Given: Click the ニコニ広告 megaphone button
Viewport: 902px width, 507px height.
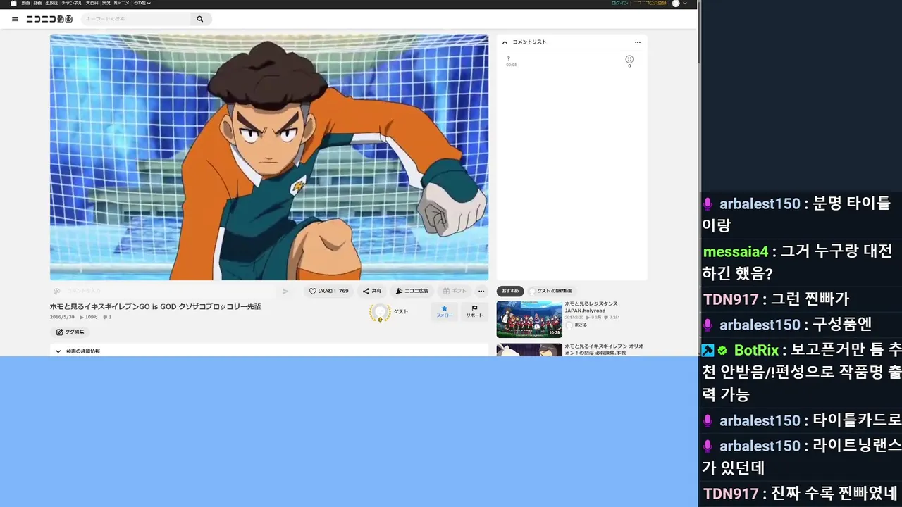Looking at the screenshot, I should (x=412, y=291).
